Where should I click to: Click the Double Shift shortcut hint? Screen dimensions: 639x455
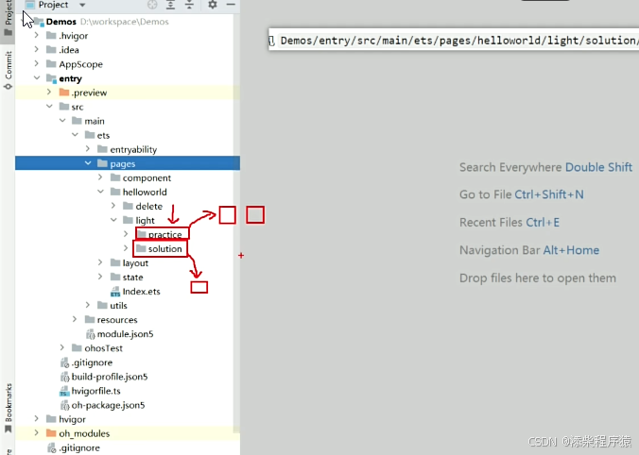(598, 167)
